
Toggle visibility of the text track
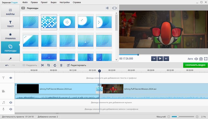pos(11,78)
